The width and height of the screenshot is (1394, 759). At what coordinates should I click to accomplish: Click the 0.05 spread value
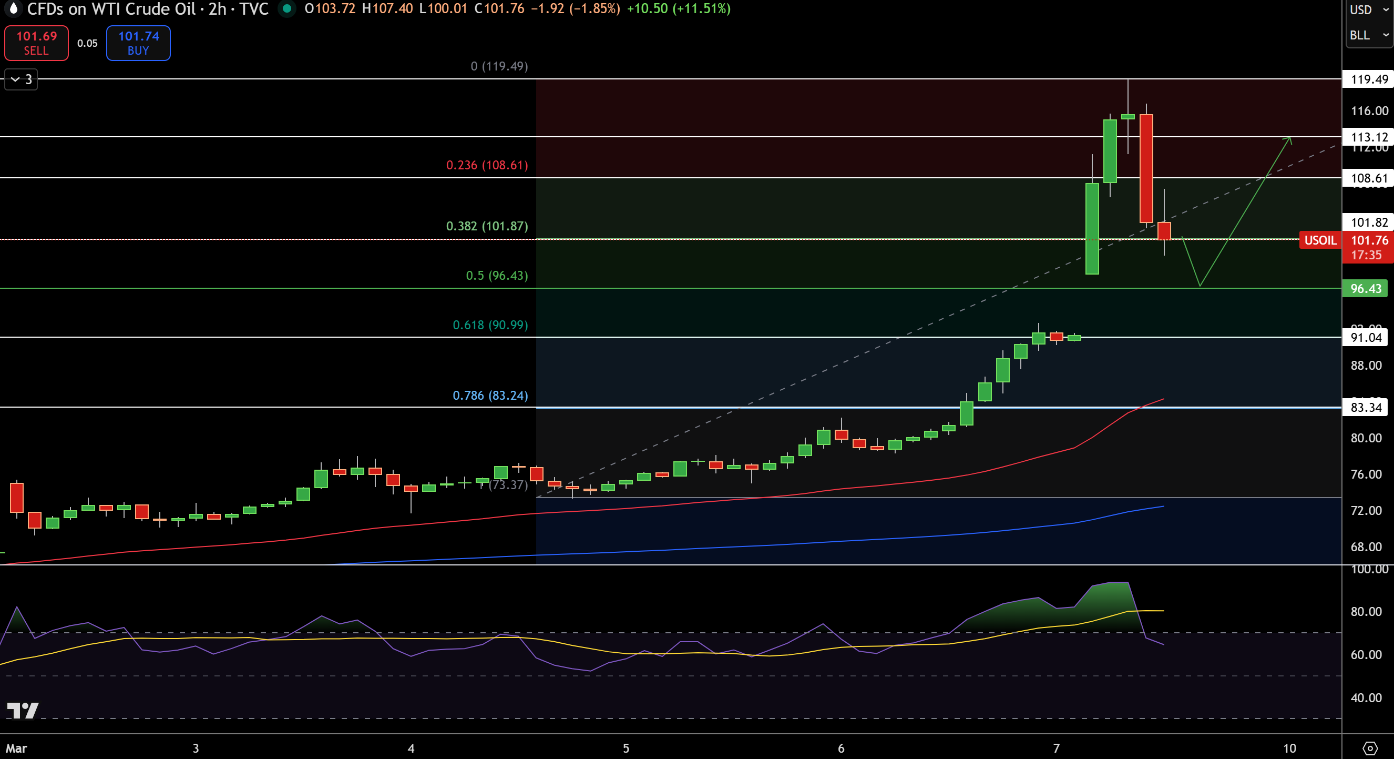(87, 43)
